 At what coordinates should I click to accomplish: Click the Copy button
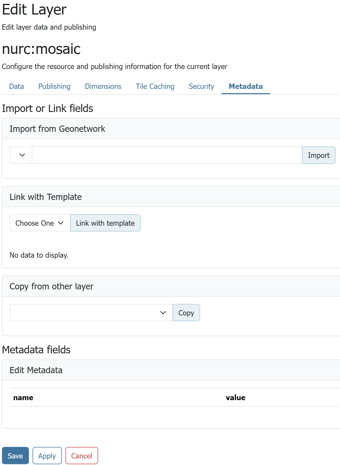tap(186, 312)
